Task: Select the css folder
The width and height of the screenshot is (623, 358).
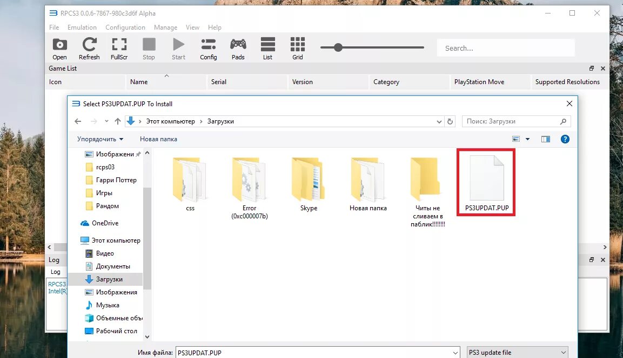Action: (190, 184)
